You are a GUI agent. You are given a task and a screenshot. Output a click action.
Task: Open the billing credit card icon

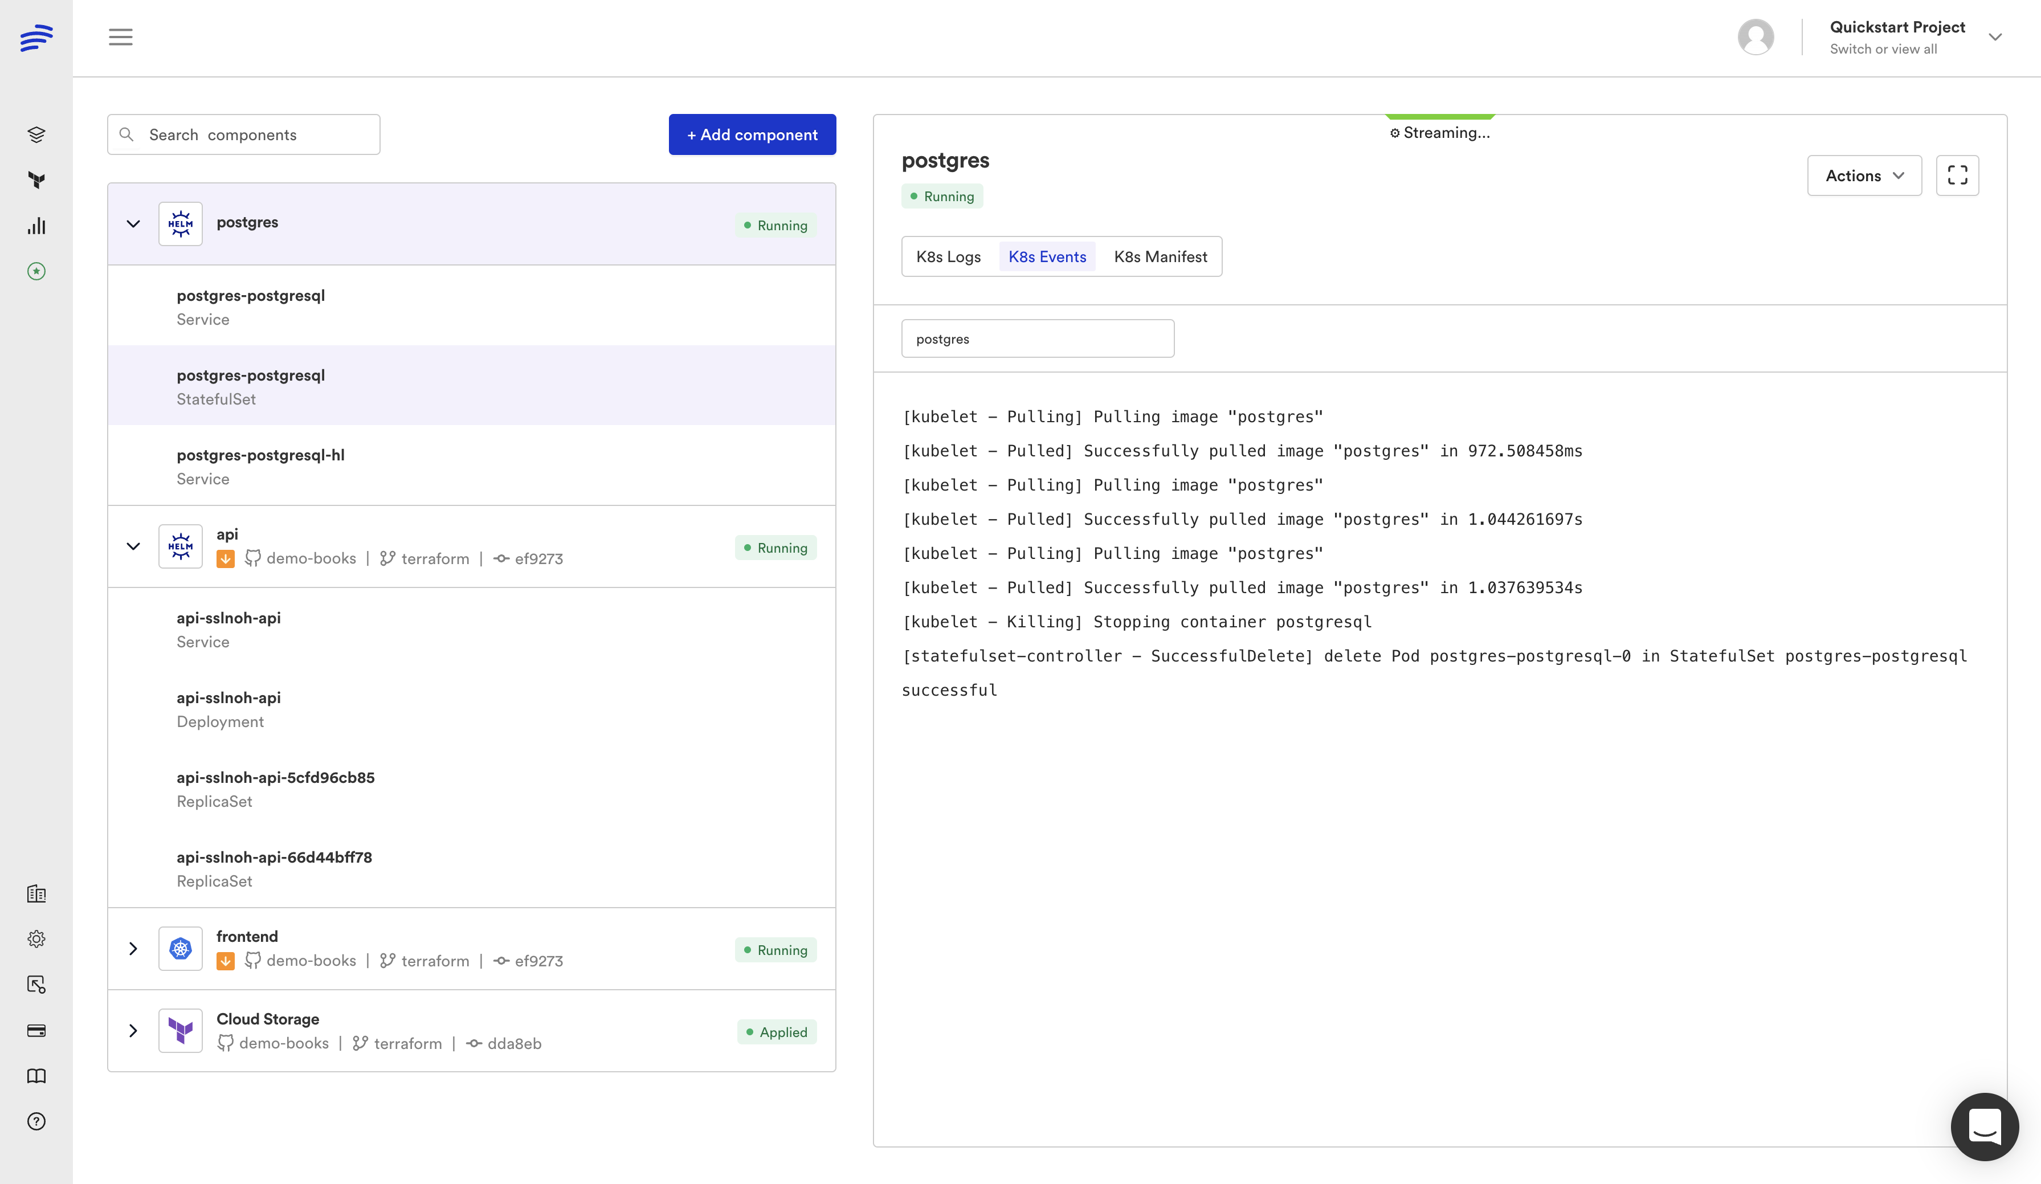click(36, 1030)
